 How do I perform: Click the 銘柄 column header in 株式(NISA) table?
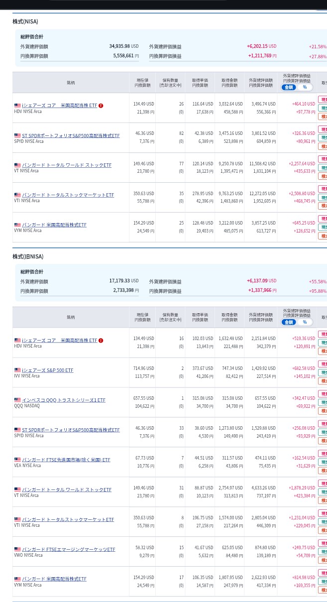(71, 83)
